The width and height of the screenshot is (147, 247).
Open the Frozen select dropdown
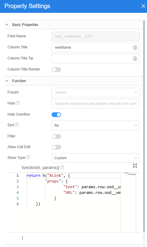(x=96, y=93)
